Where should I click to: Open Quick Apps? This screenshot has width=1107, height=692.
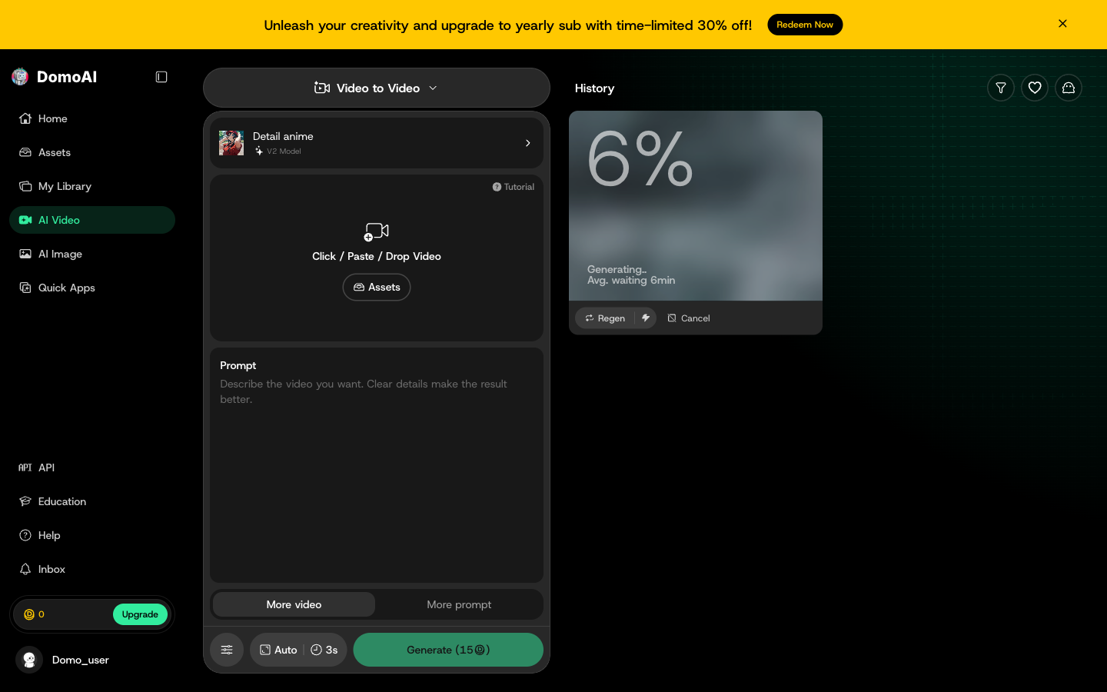click(92, 288)
